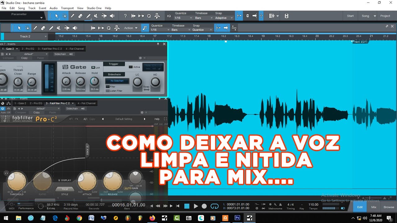Open Firefox from the Windows taskbar

tap(152, 218)
